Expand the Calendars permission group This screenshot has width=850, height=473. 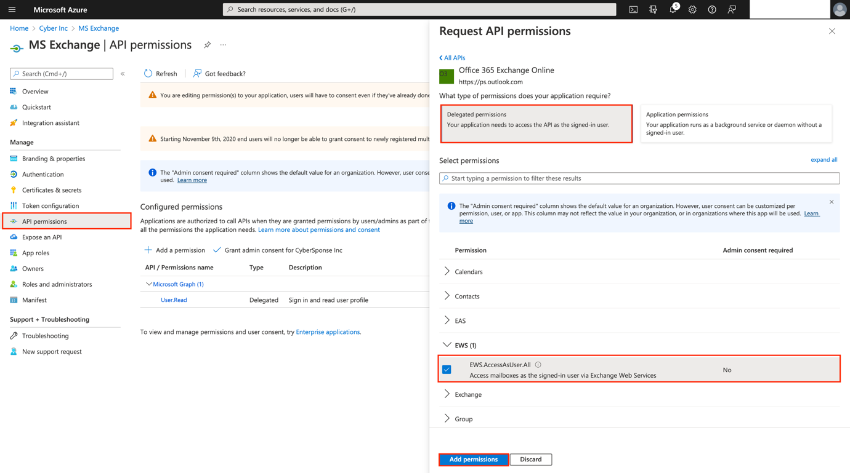click(447, 271)
